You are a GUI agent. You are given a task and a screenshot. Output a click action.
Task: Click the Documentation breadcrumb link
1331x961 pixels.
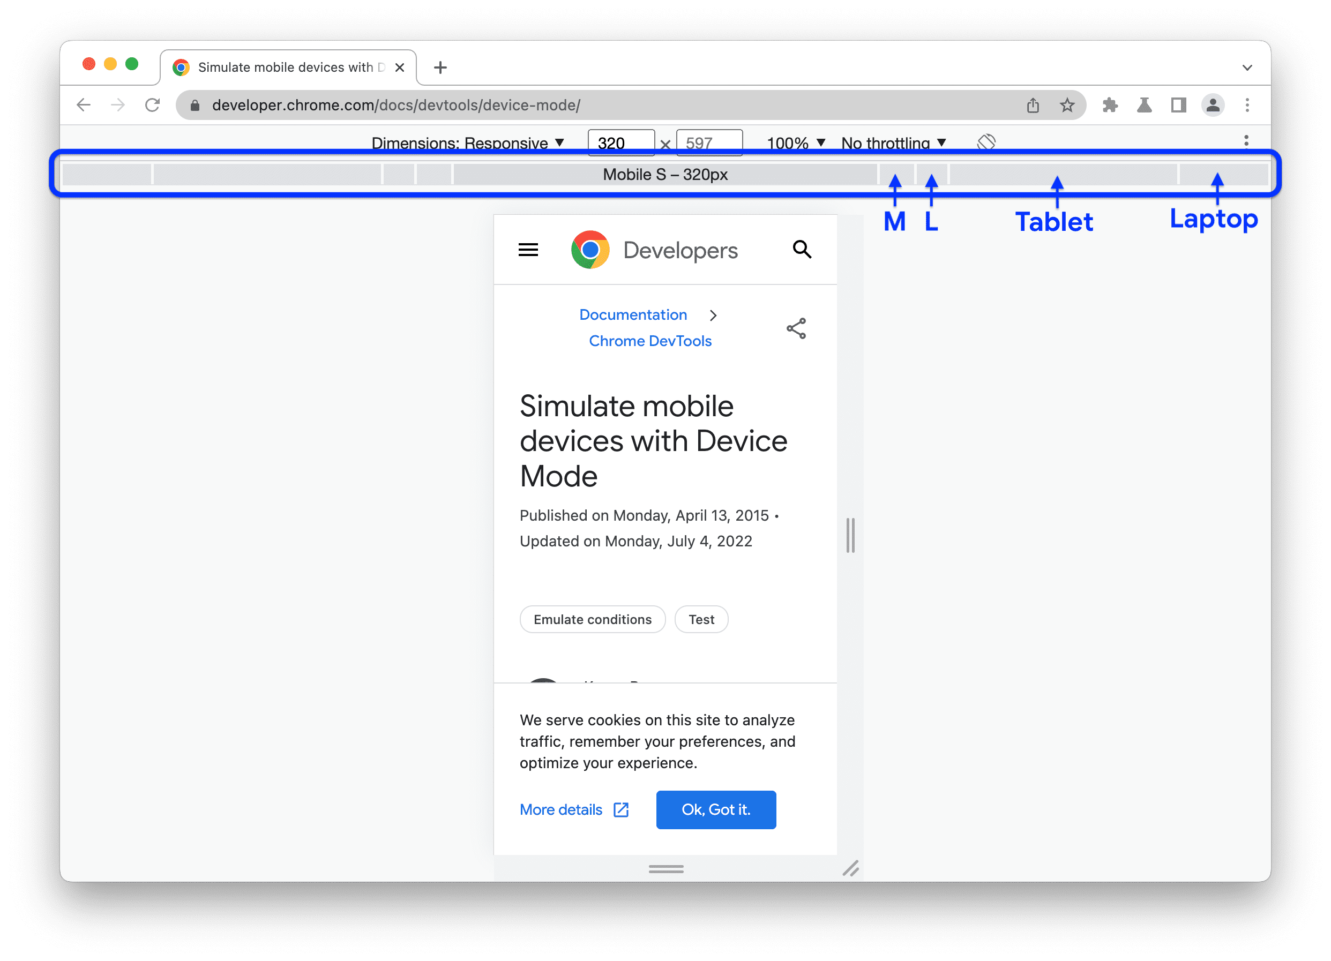[x=630, y=314]
